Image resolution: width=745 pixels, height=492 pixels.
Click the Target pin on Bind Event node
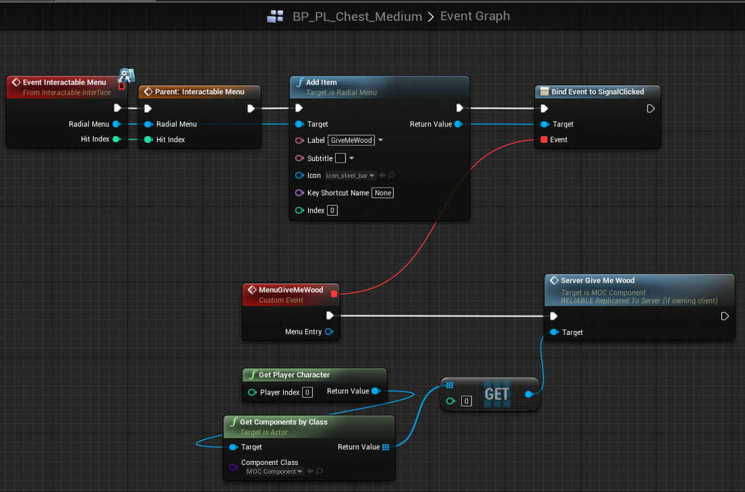point(545,125)
